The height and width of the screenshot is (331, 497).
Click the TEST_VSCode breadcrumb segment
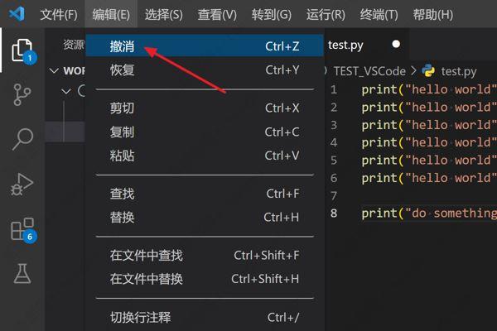tap(369, 71)
